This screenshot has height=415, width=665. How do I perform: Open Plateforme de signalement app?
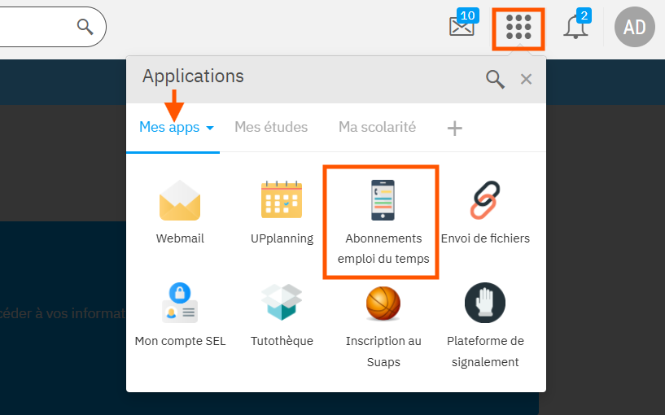485,304
